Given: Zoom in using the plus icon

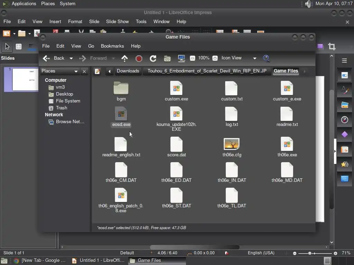Looking at the screenshot, I should coord(215,58).
